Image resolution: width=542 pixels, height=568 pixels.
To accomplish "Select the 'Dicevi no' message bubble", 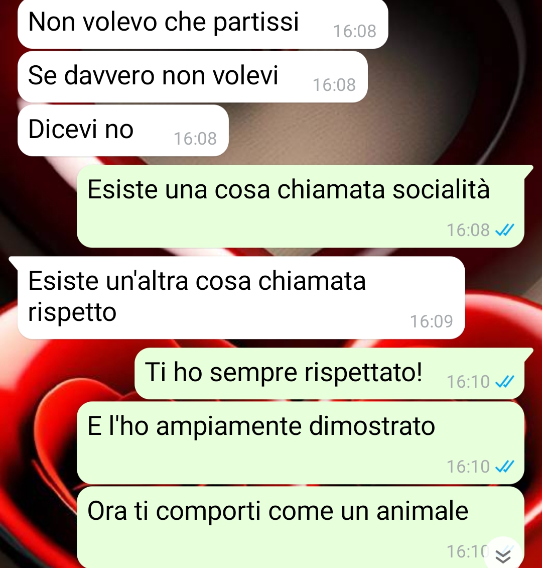I will 123,131.
